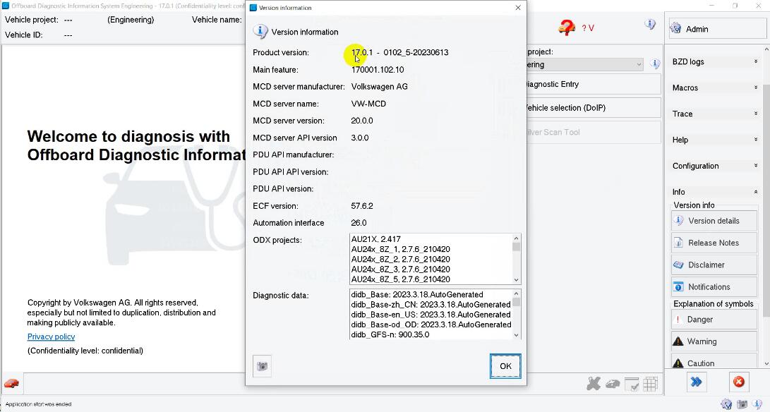The width and height of the screenshot is (770, 412).
Task: Click the red car icon at bottom left
Action: (11, 383)
